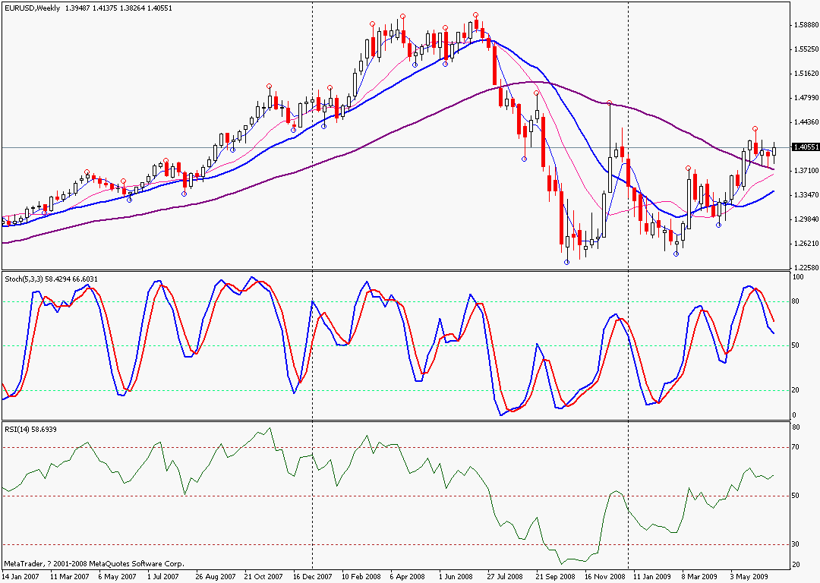The image size is (820, 583).
Task: Click the 50 level on Stochastic scale
Action: (796, 345)
